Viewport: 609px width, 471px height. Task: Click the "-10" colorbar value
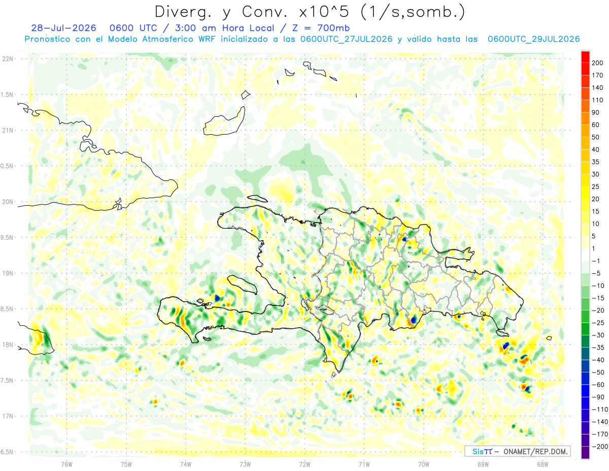point(597,286)
